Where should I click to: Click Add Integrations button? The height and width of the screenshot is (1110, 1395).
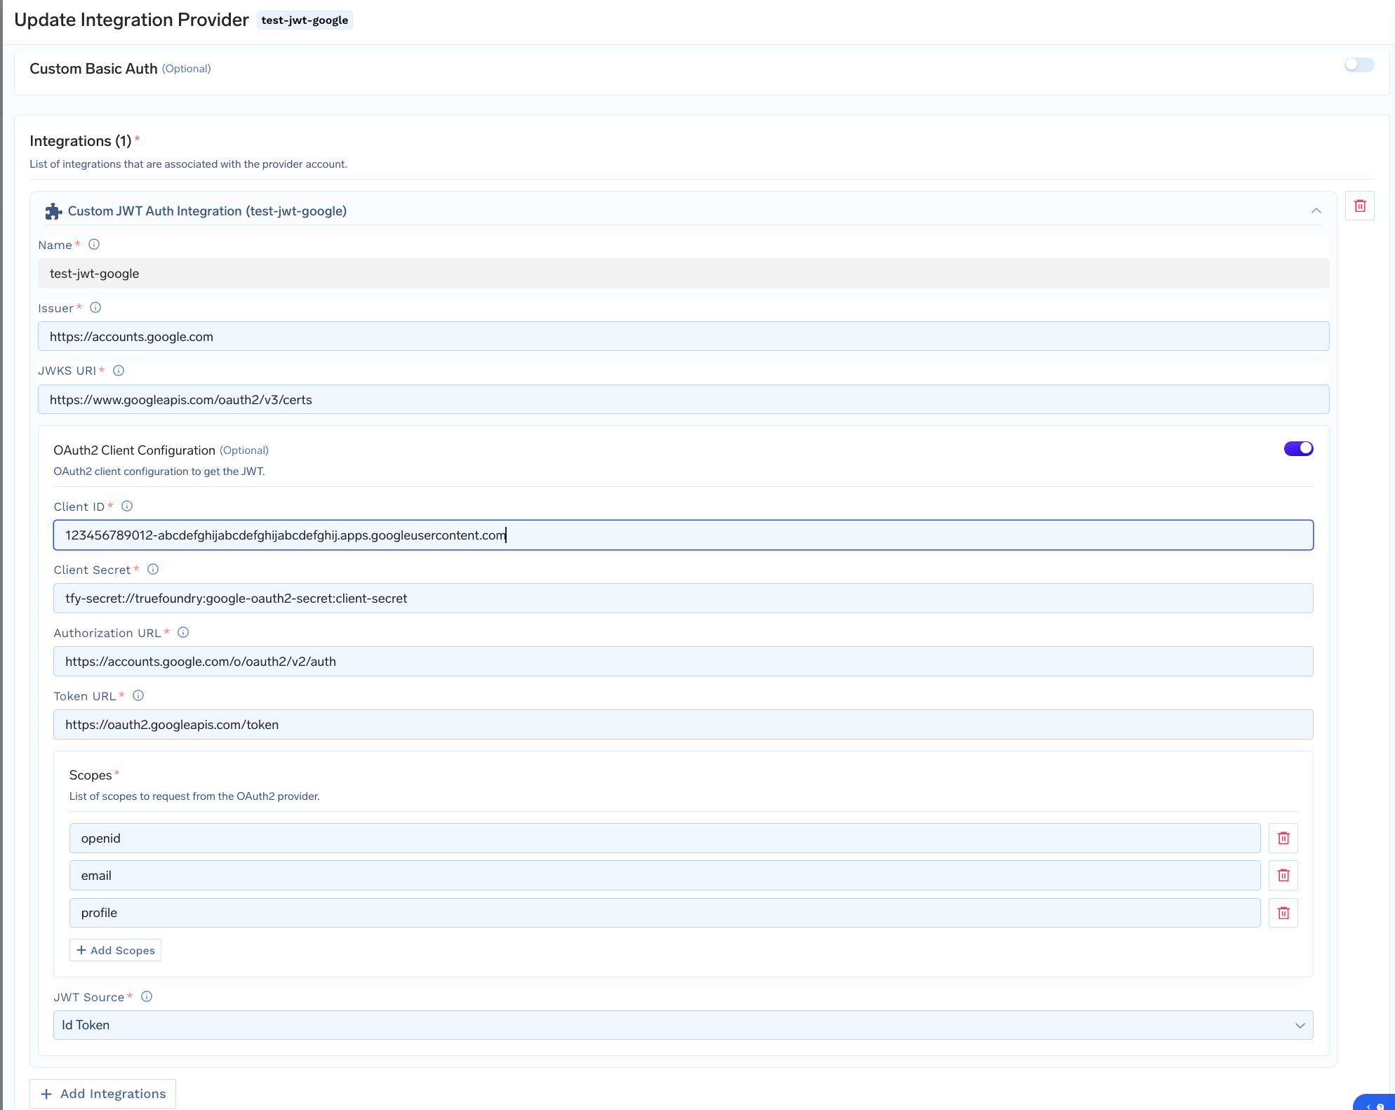point(102,1094)
